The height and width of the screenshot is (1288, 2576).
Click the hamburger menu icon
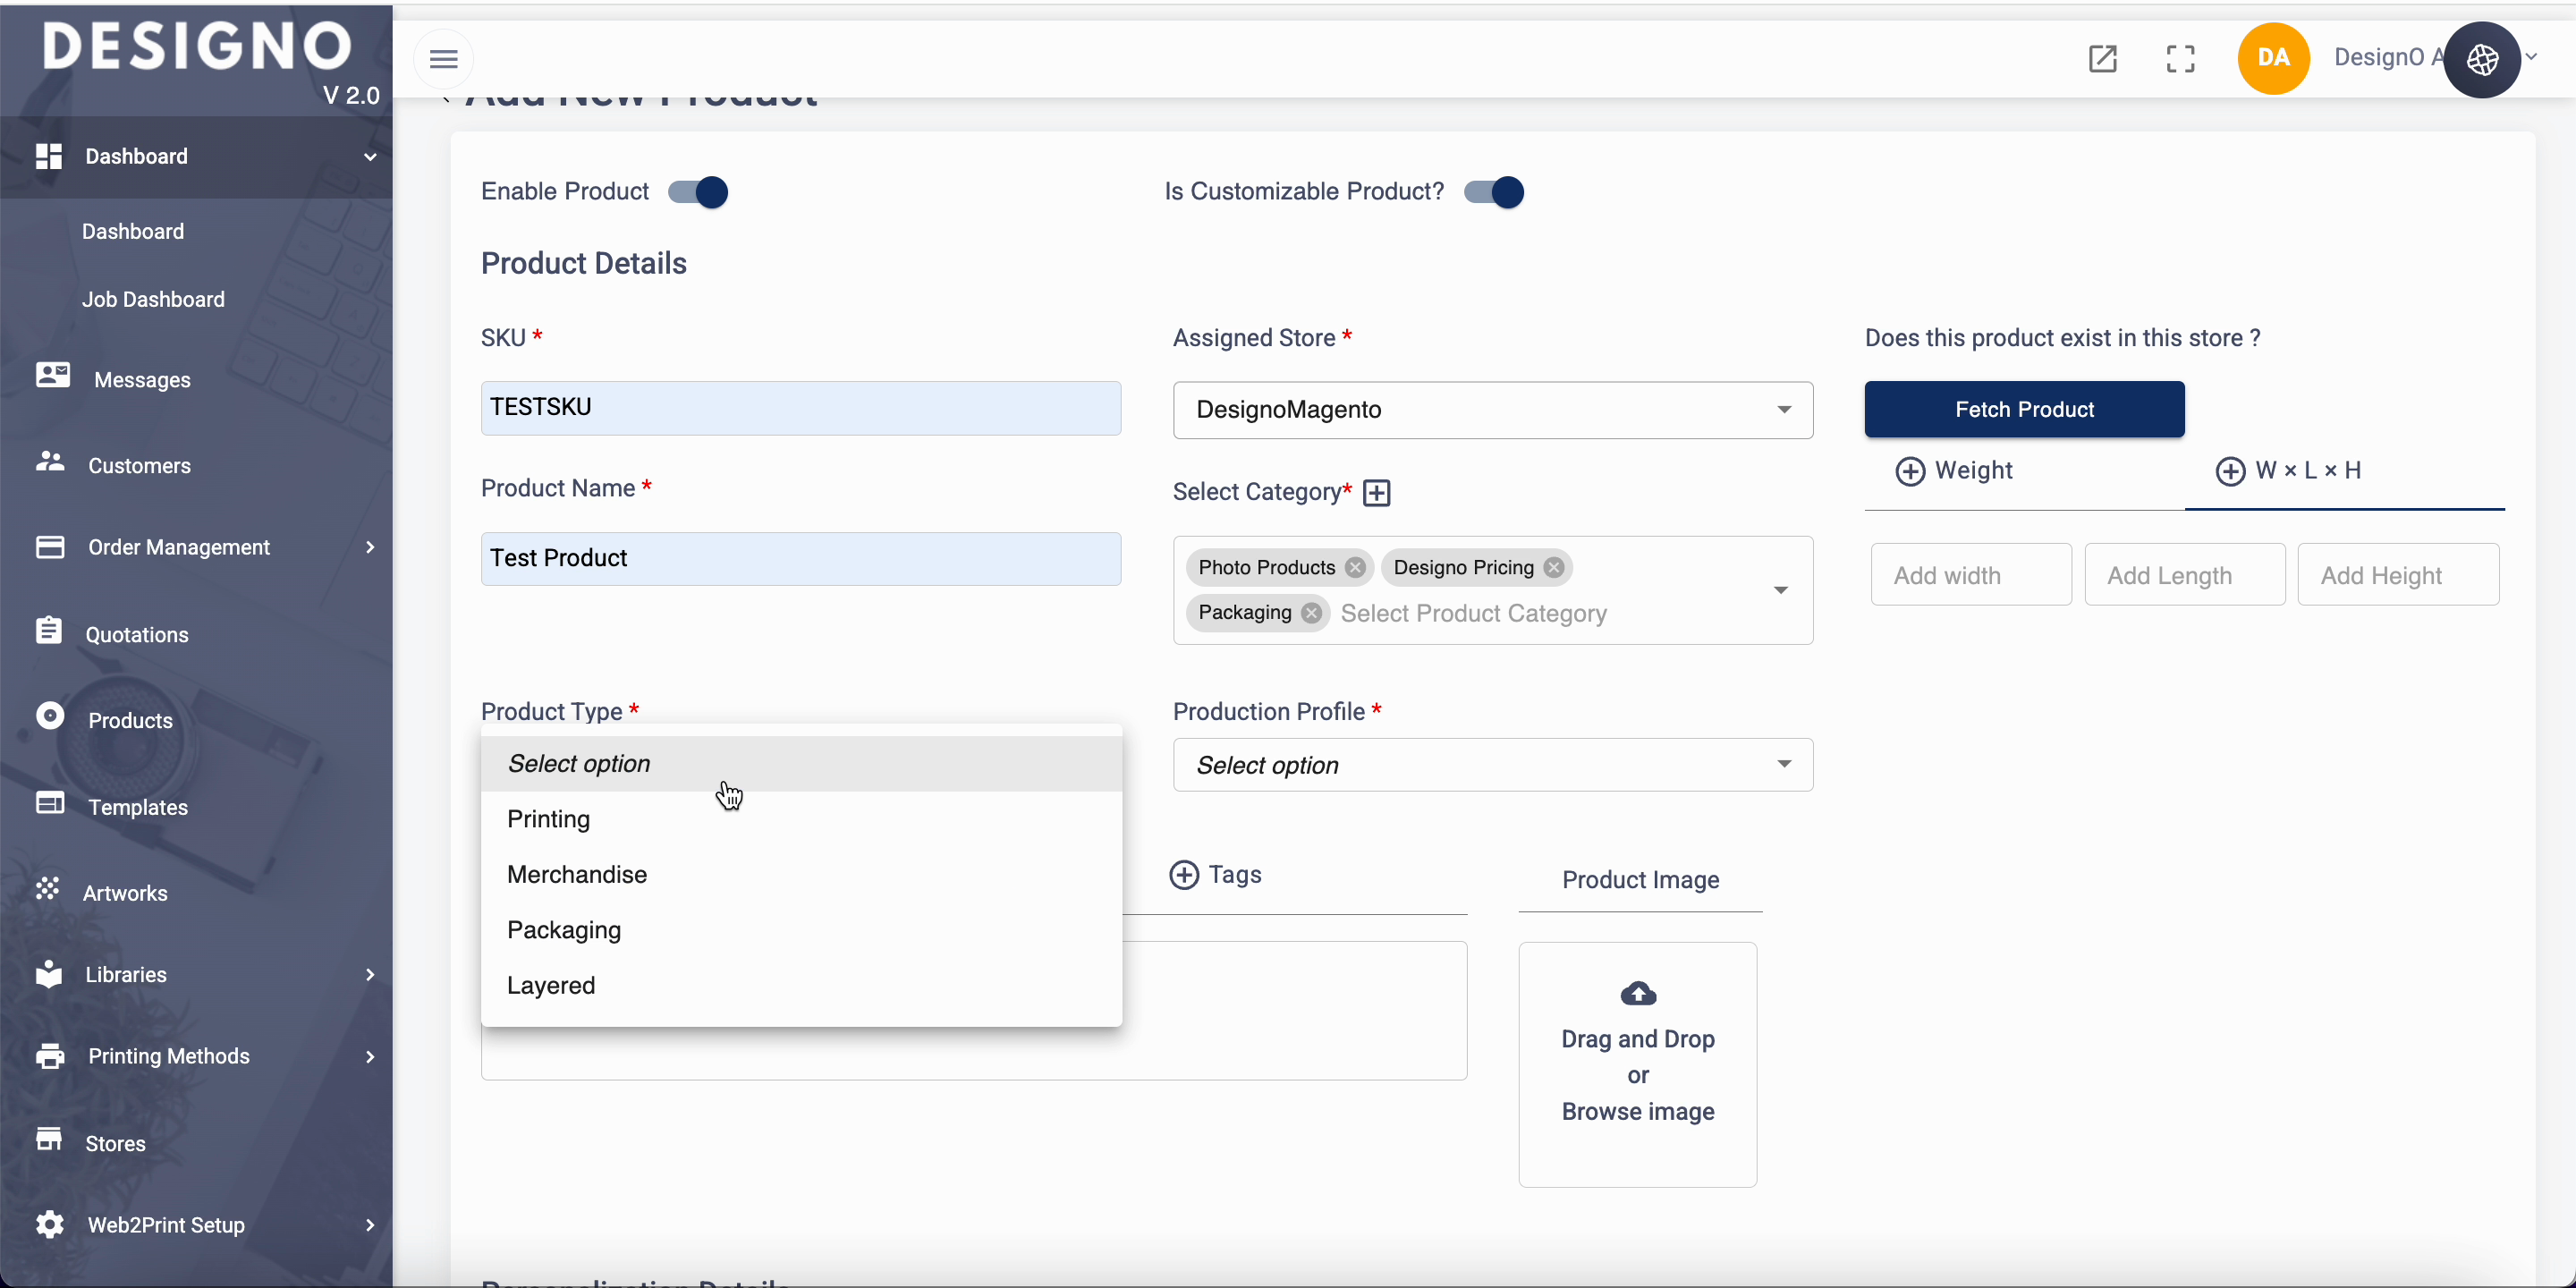[x=443, y=59]
